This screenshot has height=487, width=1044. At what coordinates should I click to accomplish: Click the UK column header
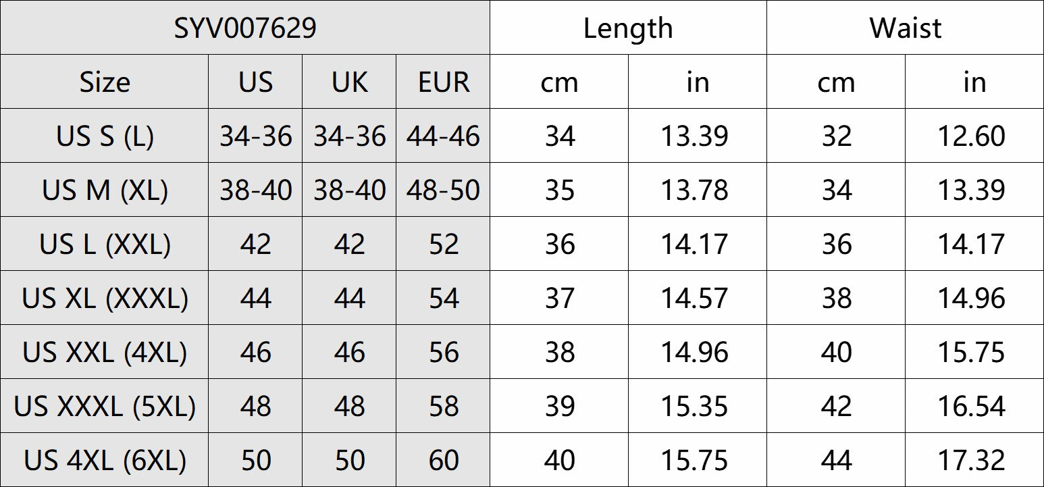coord(350,82)
